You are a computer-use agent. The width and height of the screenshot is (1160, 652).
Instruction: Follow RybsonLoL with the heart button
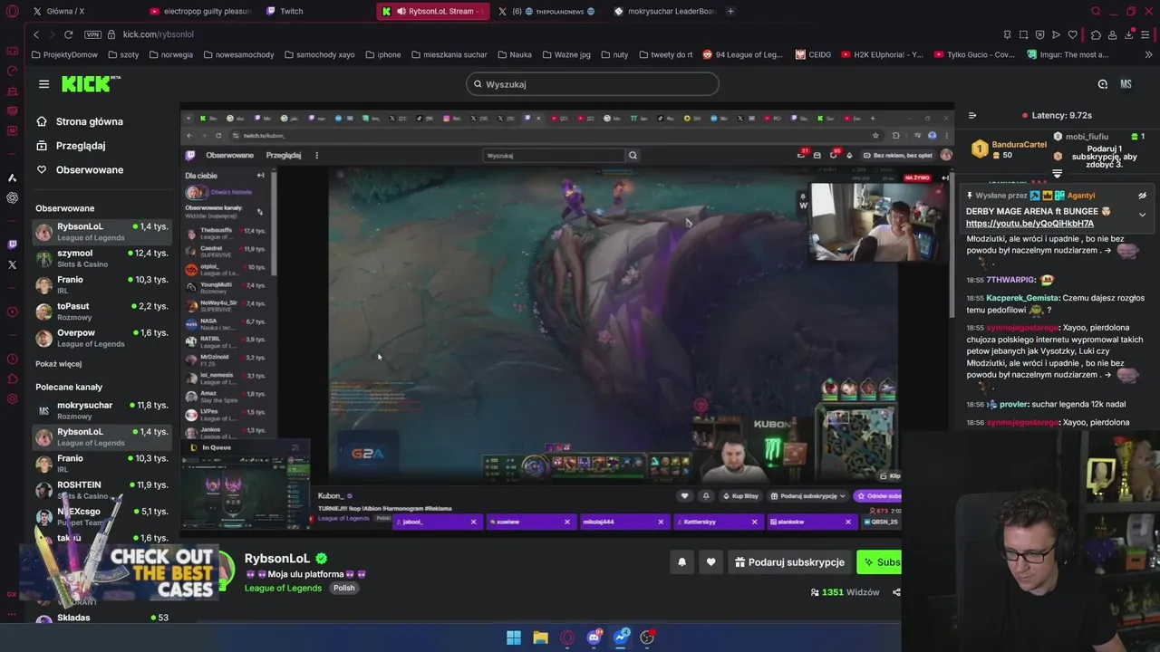[x=710, y=562]
